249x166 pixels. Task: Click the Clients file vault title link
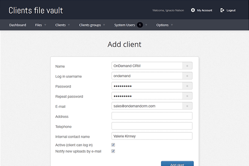(x=36, y=10)
